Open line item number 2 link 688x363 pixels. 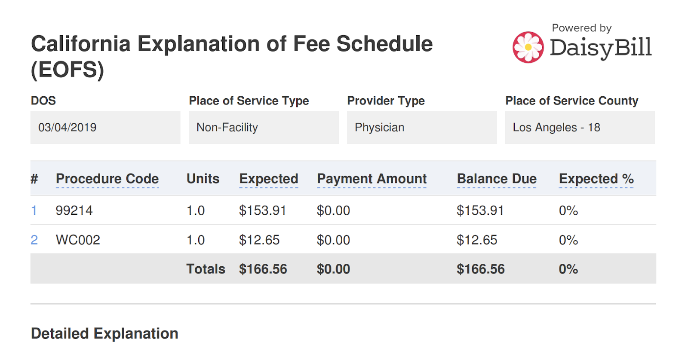[34, 240]
